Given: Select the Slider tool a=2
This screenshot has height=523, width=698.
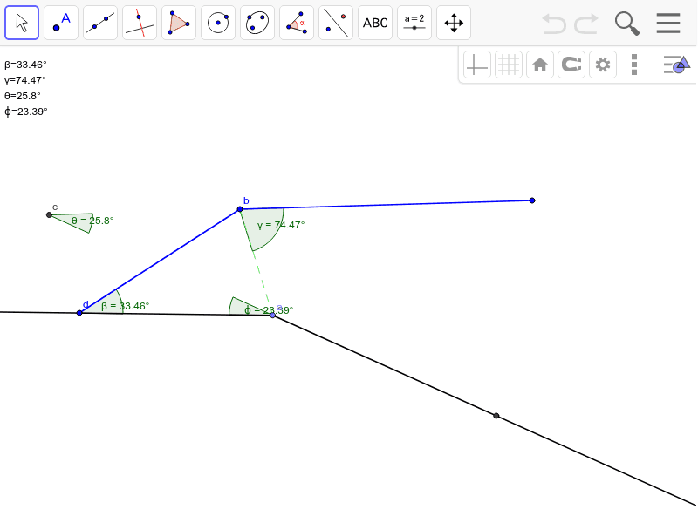Looking at the screenshot, I should coord(414,23).
